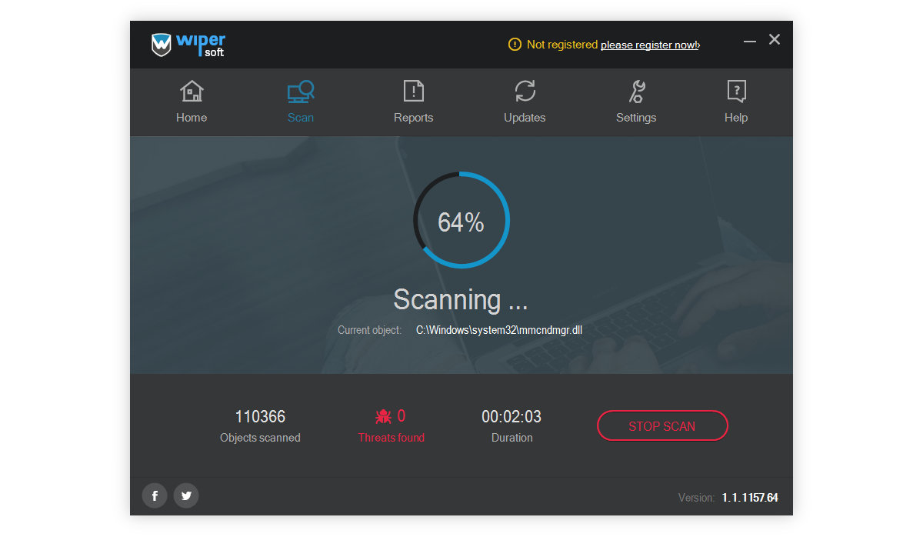Open the Facebook social icon
This screenshot has width=923, height=537.
(155, 495)
